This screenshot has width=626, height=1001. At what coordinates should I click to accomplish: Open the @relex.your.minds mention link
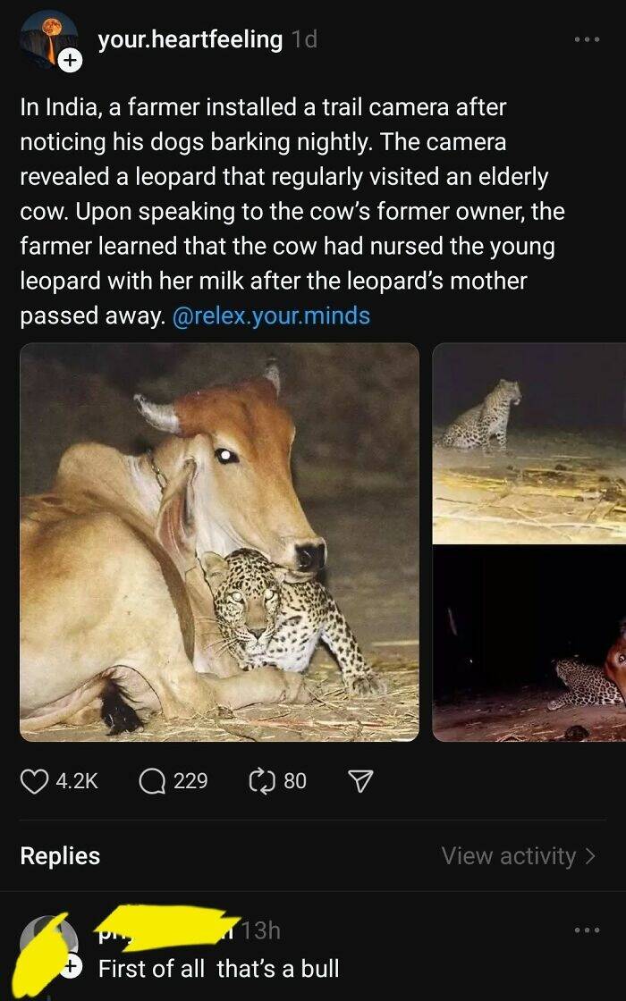(x=271, y=315)
